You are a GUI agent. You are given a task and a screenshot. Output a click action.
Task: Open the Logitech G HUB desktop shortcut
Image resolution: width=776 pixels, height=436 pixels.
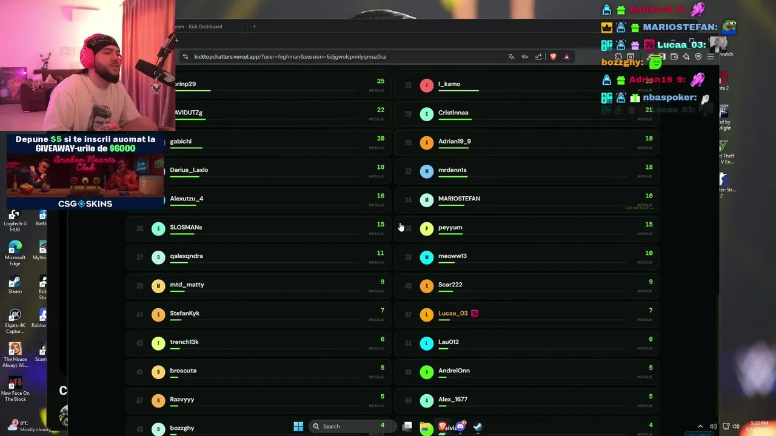click(x=15, y=221)
